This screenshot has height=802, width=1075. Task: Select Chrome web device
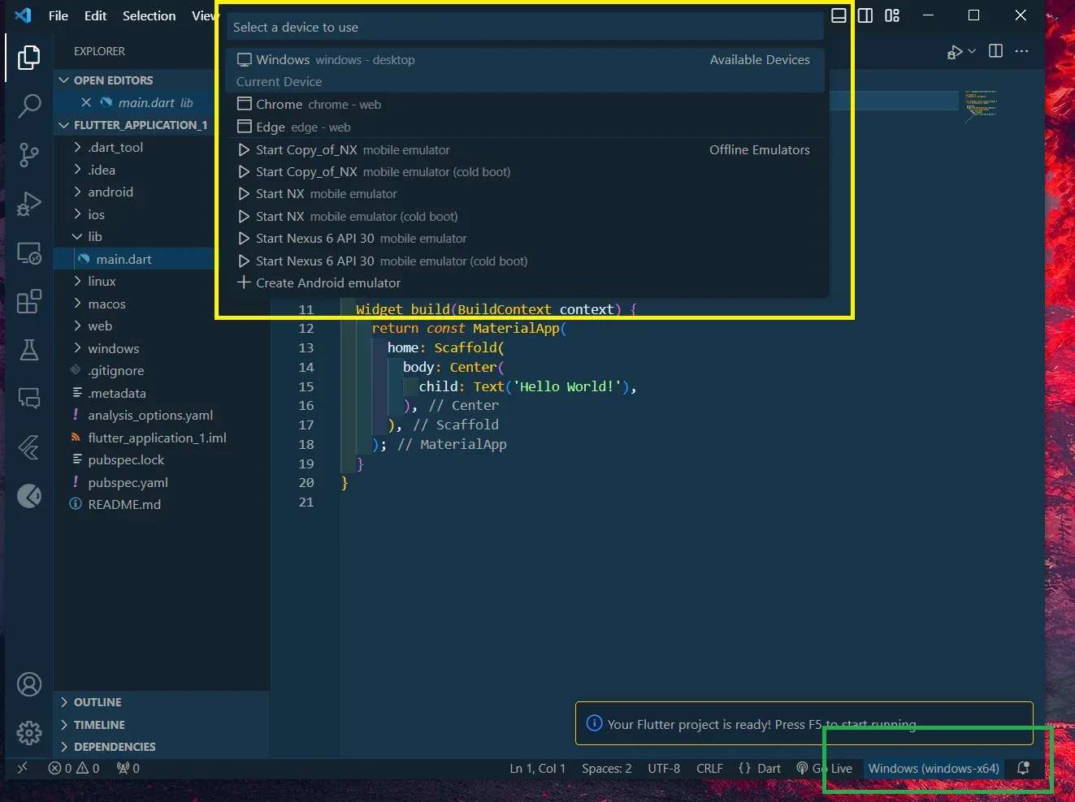[525, 104]
